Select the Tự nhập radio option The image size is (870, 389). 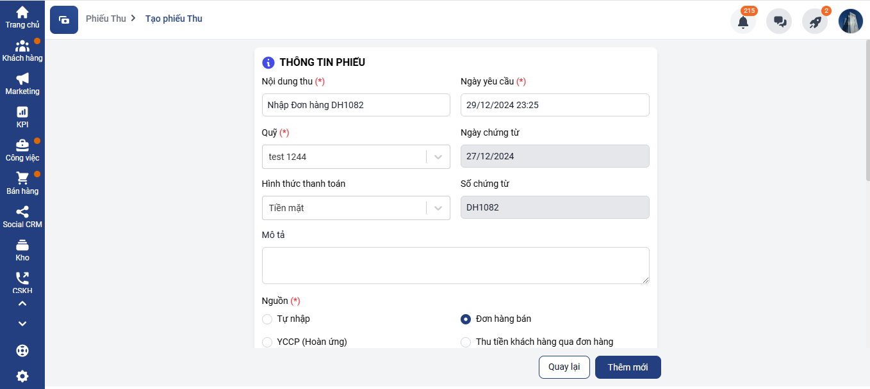pyautogui.click(x=267, y=319)
